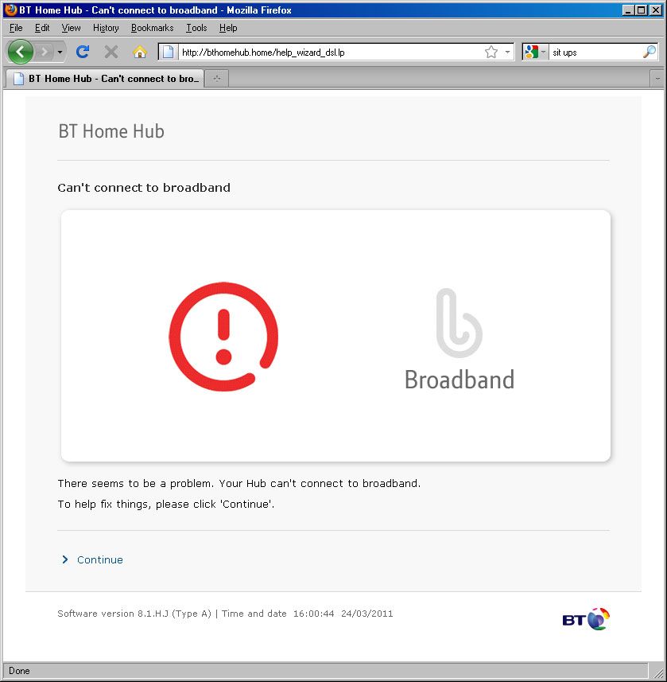Maximize the Firefox window
Image resolution: width=667 pixels, height=682 pixels.
641,10
